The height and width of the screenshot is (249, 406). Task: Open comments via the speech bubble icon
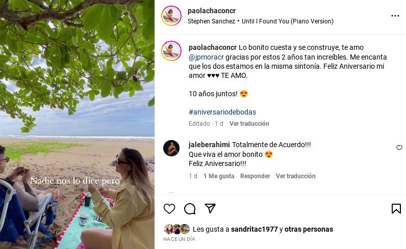click(190, 209)
